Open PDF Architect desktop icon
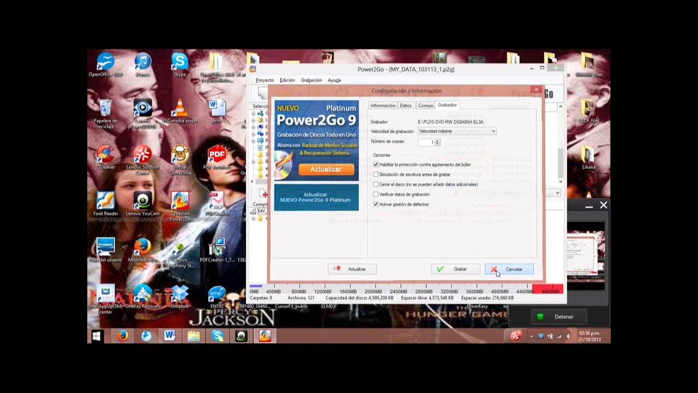Viewport: 698px width, 393px height. click(217, 157)
